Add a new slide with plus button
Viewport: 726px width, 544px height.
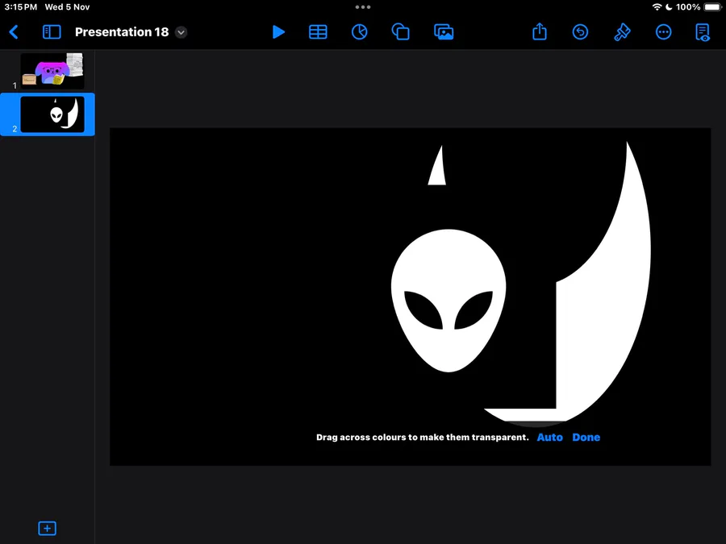48,528
